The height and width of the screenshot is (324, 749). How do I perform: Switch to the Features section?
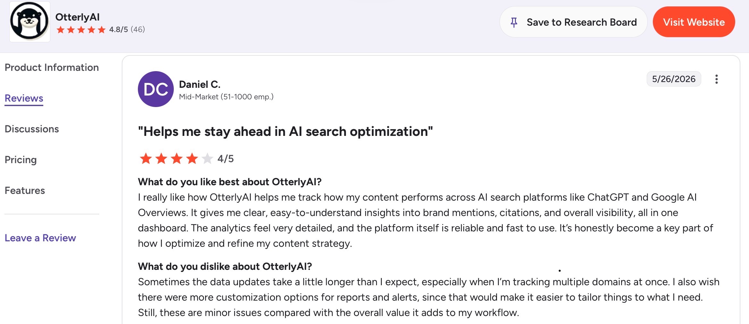tap(25, 190)
